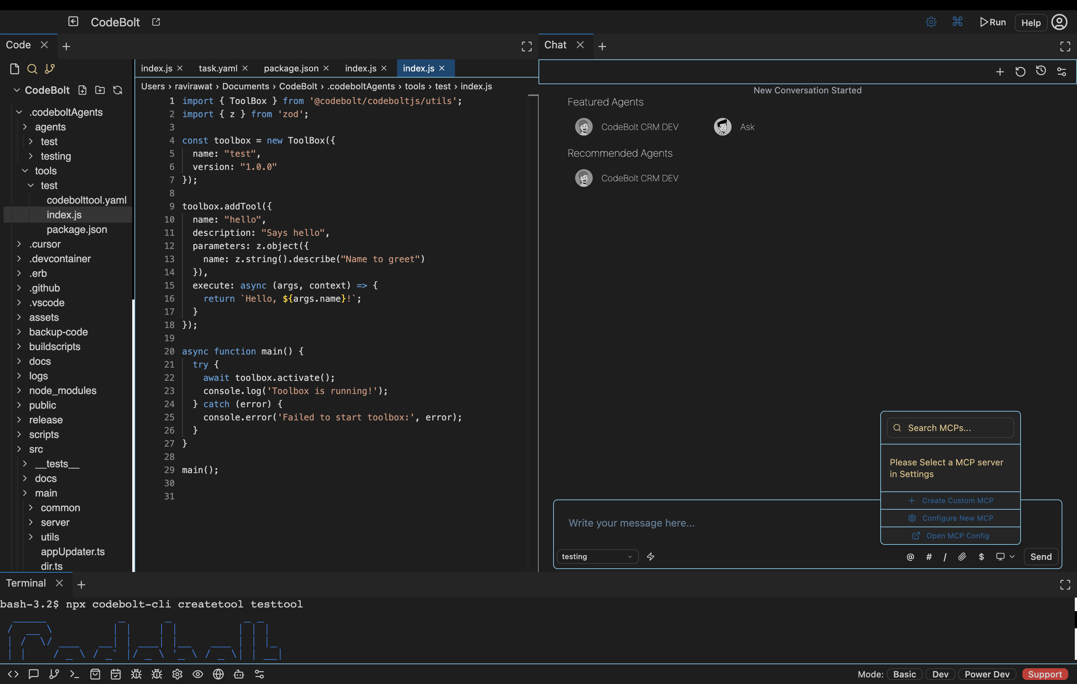Click the # hash icon in chat input

pos(929,557)
